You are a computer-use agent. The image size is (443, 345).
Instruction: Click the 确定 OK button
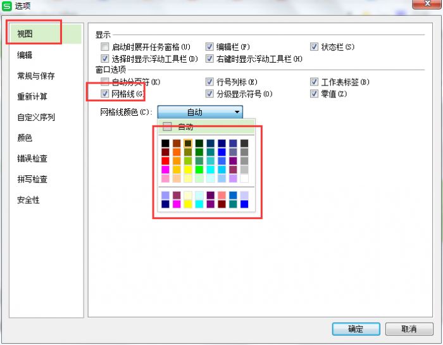pyautogui.click(x=356, y=329)
